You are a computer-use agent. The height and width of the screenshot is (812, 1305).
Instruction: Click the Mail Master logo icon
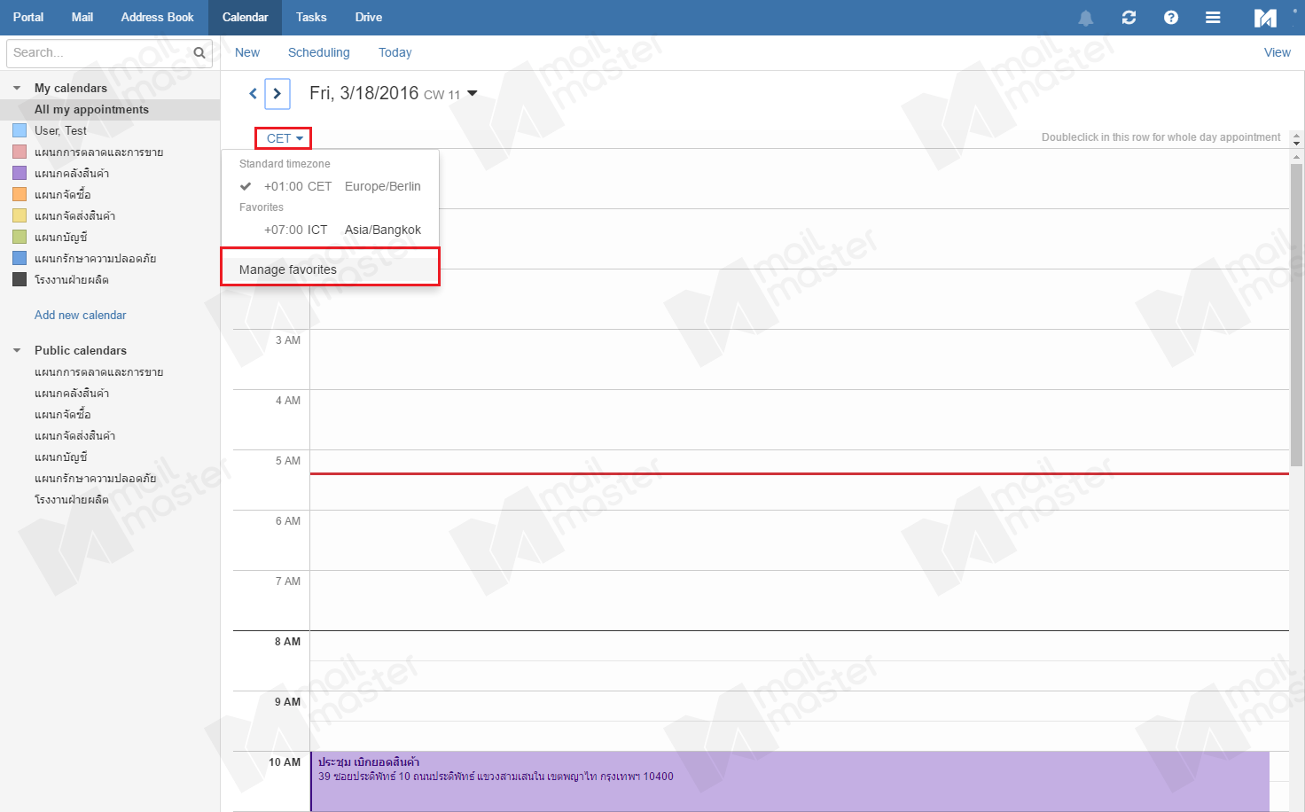click(x=1265, y=18)
